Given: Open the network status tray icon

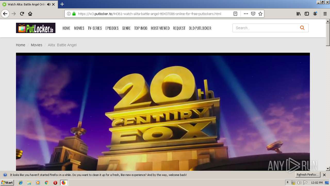Looking at the screenshot, I should [293, 183].
